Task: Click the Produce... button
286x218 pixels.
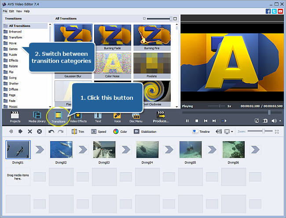Action: [x=161, y=117]
